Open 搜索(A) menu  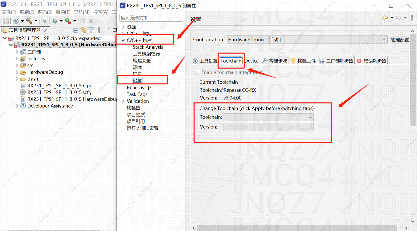[x=101, y=12]
